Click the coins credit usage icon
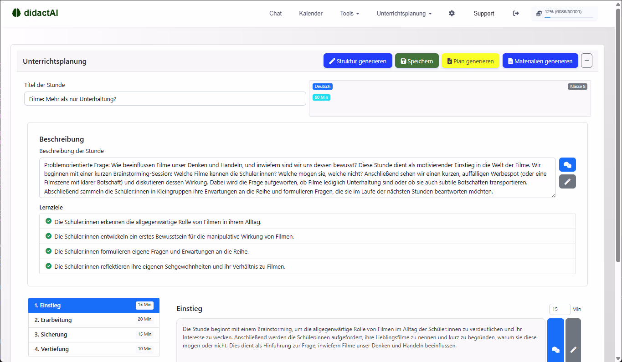Screen dimensions: 622x362 539,14
